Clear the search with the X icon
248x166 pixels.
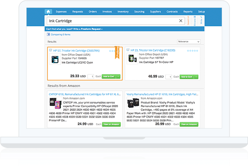point(181,20)
